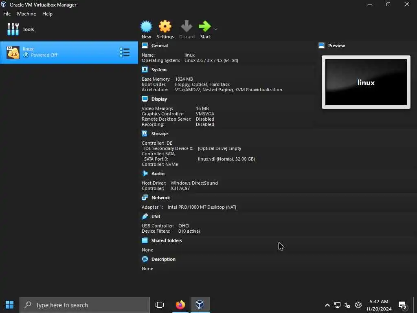Open the Help menu
The height and width of the screenshot is (313, 417).
[x=47, y=13]
